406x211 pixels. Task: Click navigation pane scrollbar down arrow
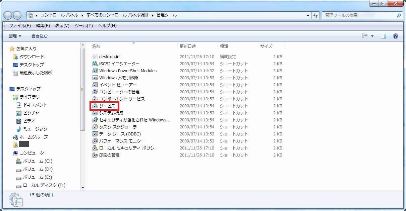(x=83, y=188)
